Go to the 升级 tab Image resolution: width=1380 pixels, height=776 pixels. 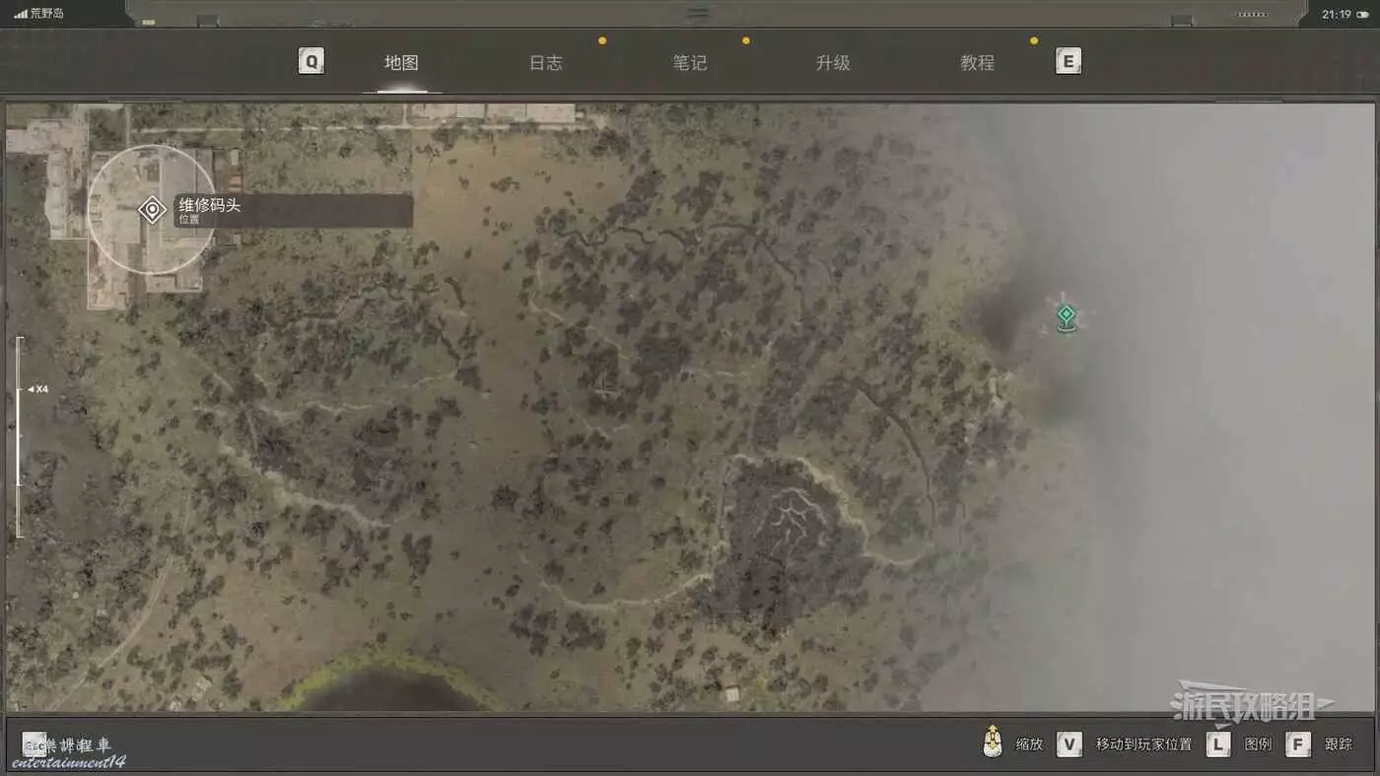click(833, 63)
